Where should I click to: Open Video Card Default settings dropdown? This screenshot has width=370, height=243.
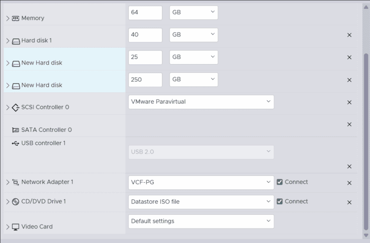click(x=201, y=222)
